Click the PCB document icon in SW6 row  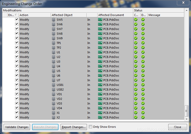(x=100, y=24)
